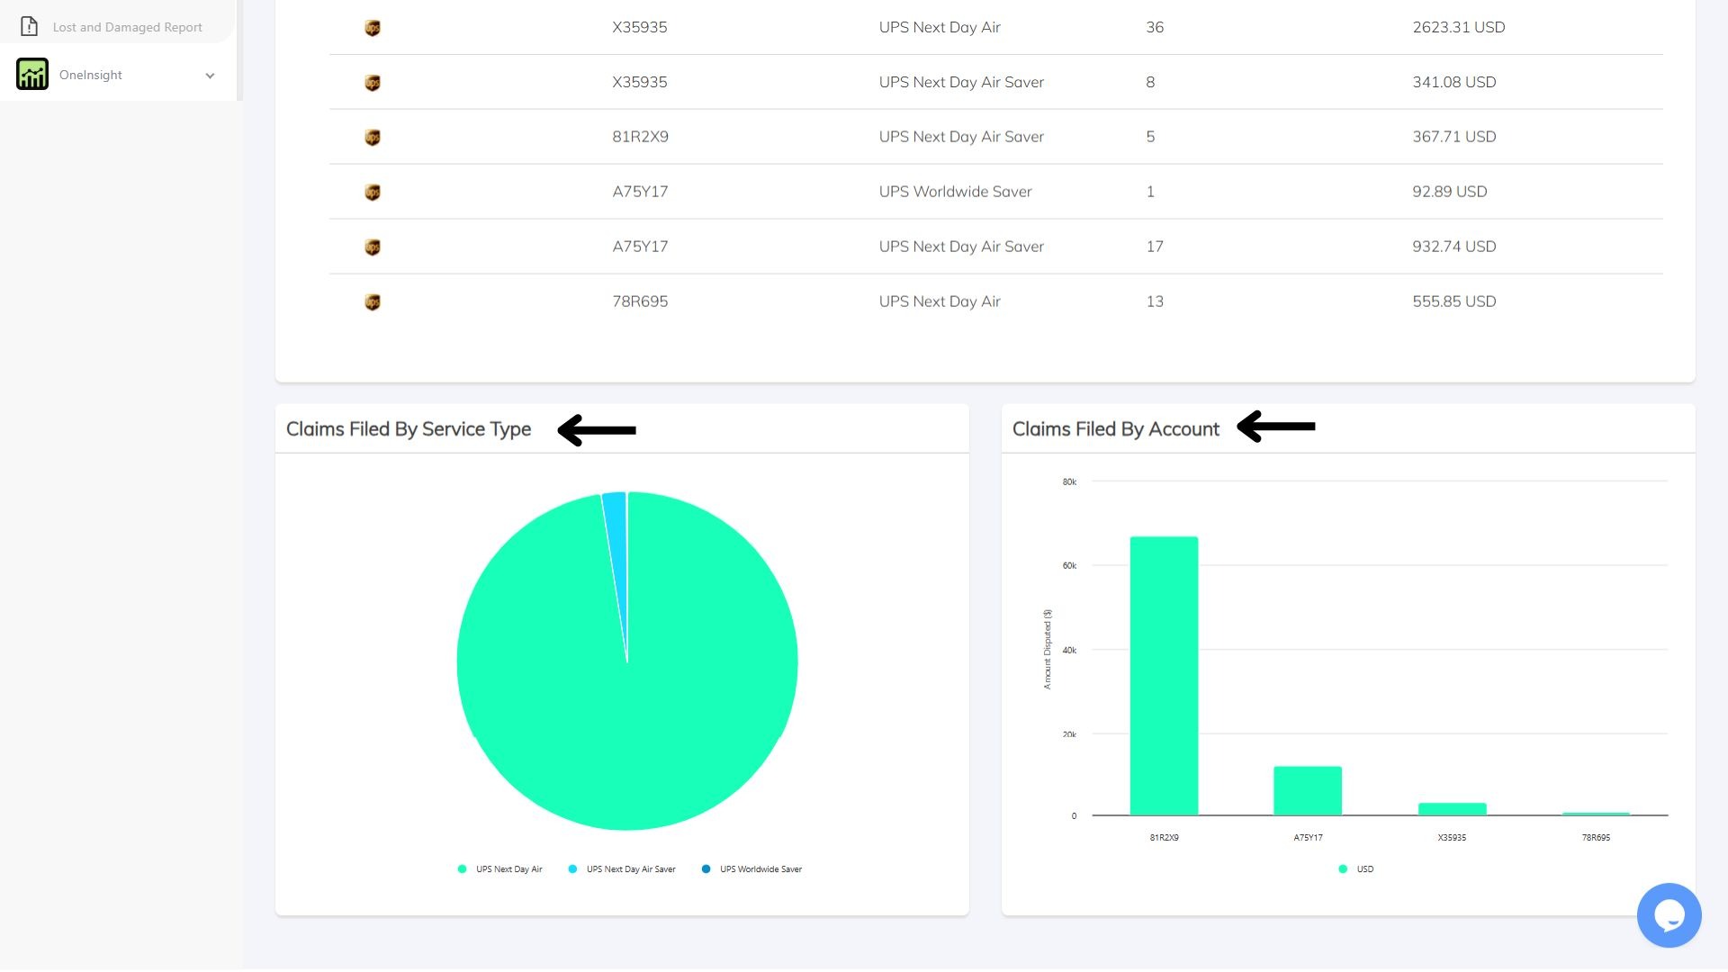The height and width of the screenshot is (972, 1728).
Task: Toggle UPS Worldwide Saver legend item
Action: pyautogui.click(x=760, y=869)
